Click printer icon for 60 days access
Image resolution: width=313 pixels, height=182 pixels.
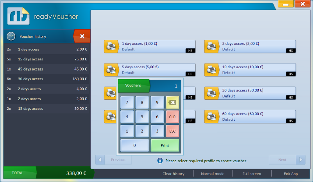click(x=211, y=117)
